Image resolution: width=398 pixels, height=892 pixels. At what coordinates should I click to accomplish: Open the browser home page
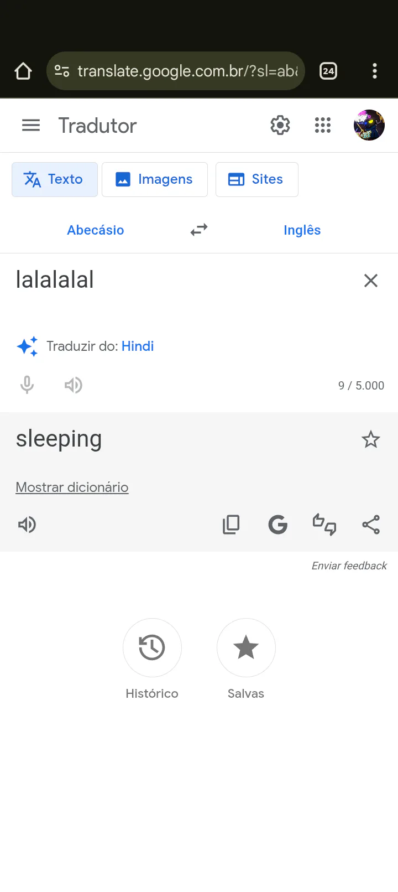click(23, 71)
